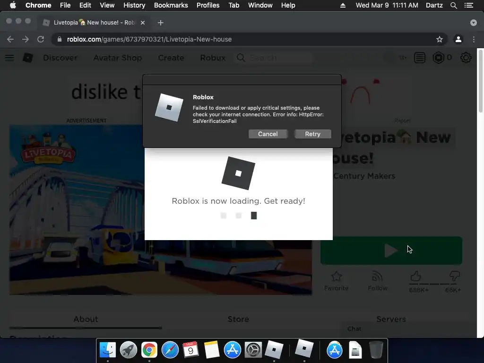
Task: Open the Robux balance icon
Action: point(438,58)
